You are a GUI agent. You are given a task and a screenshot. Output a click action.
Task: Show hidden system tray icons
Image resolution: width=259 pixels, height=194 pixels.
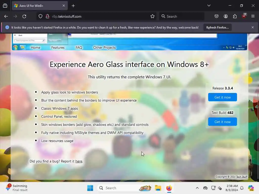tap(197, 188)
